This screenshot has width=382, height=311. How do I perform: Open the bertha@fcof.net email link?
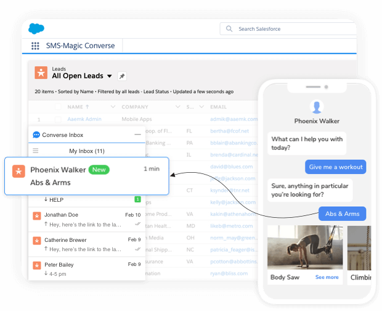click(x=229, y=131)
